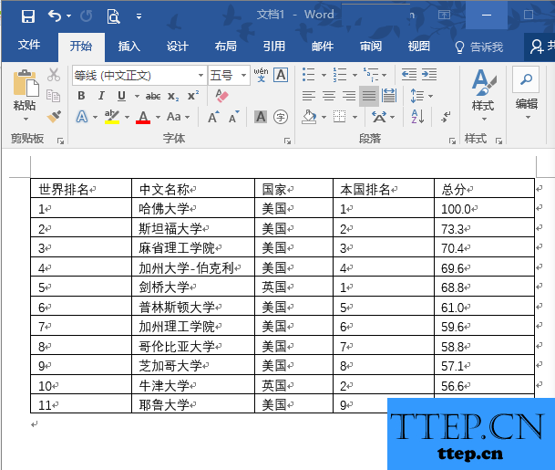Image resolution: width=555 pixels, height=470 pixels.
Task: Open the font size dropdown 五号
Action: click(244, 75)
